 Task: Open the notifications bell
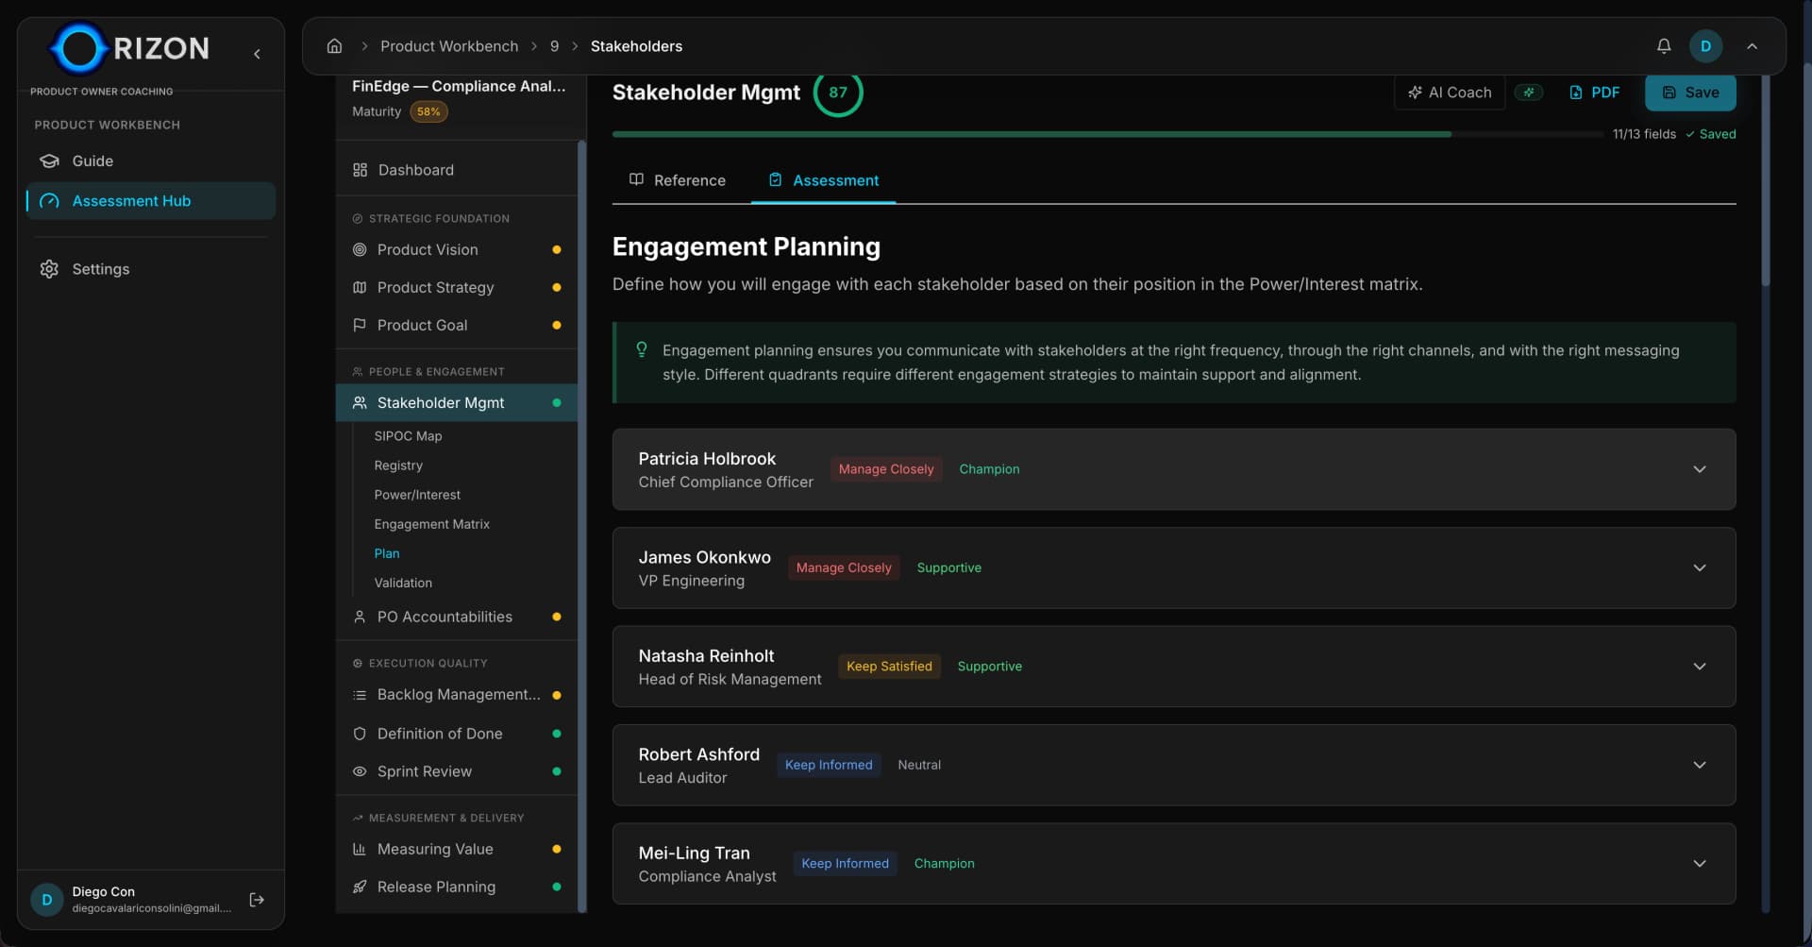tap(1663, 46)
